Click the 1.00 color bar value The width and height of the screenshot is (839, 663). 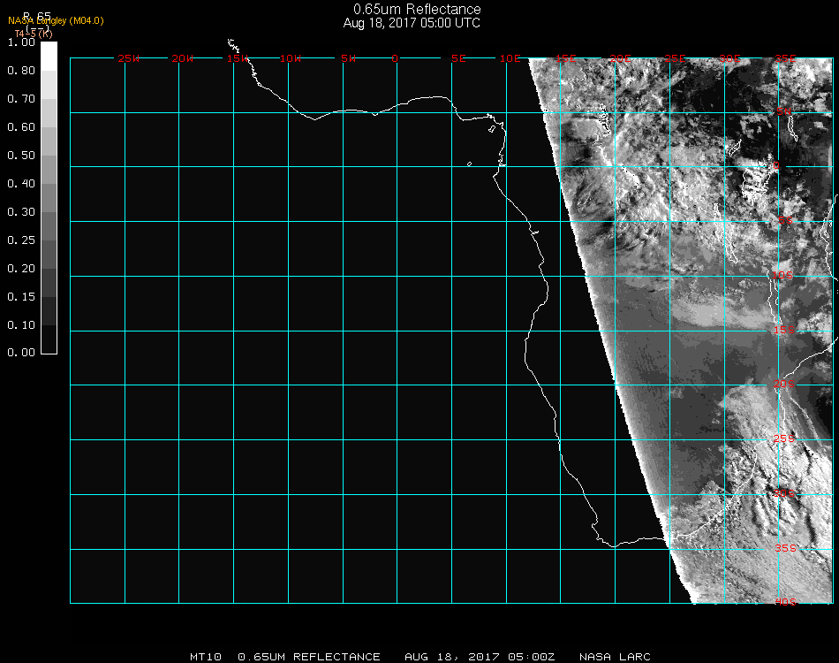(x=21, y=42)
